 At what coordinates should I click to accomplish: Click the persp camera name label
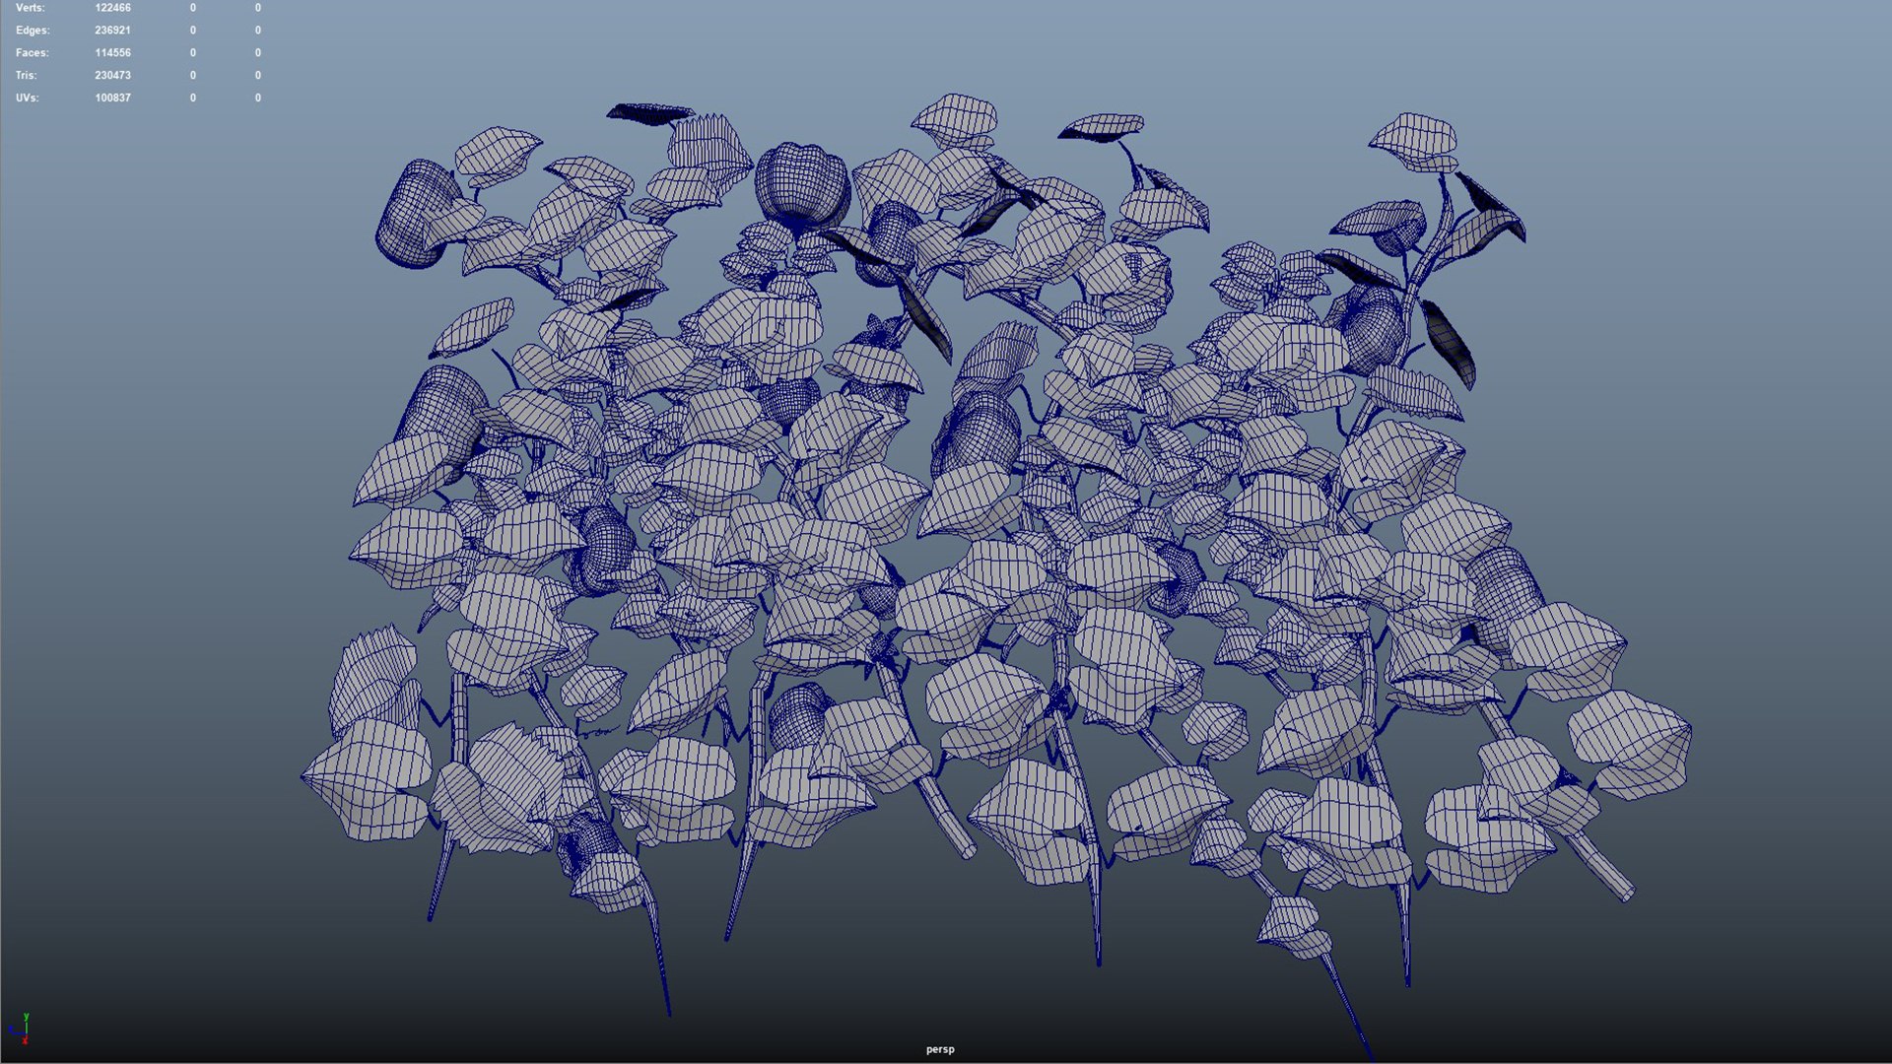click(940, 1050)
